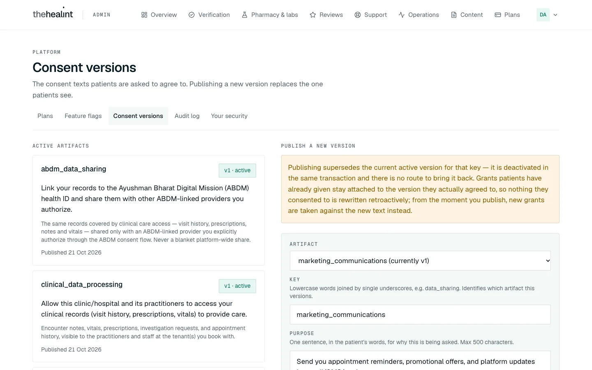Click the Publishing supersedes warning notice

tap(420, 189)
